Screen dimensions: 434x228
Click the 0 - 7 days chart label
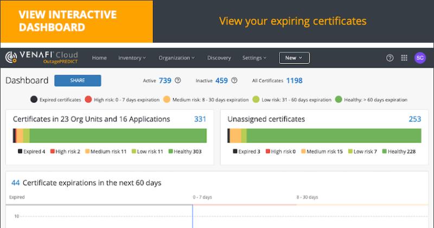coord(202,197)
